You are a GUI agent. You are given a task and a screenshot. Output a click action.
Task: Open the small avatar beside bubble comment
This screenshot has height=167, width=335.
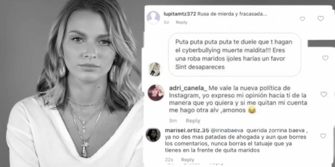[x=154, y=69]
